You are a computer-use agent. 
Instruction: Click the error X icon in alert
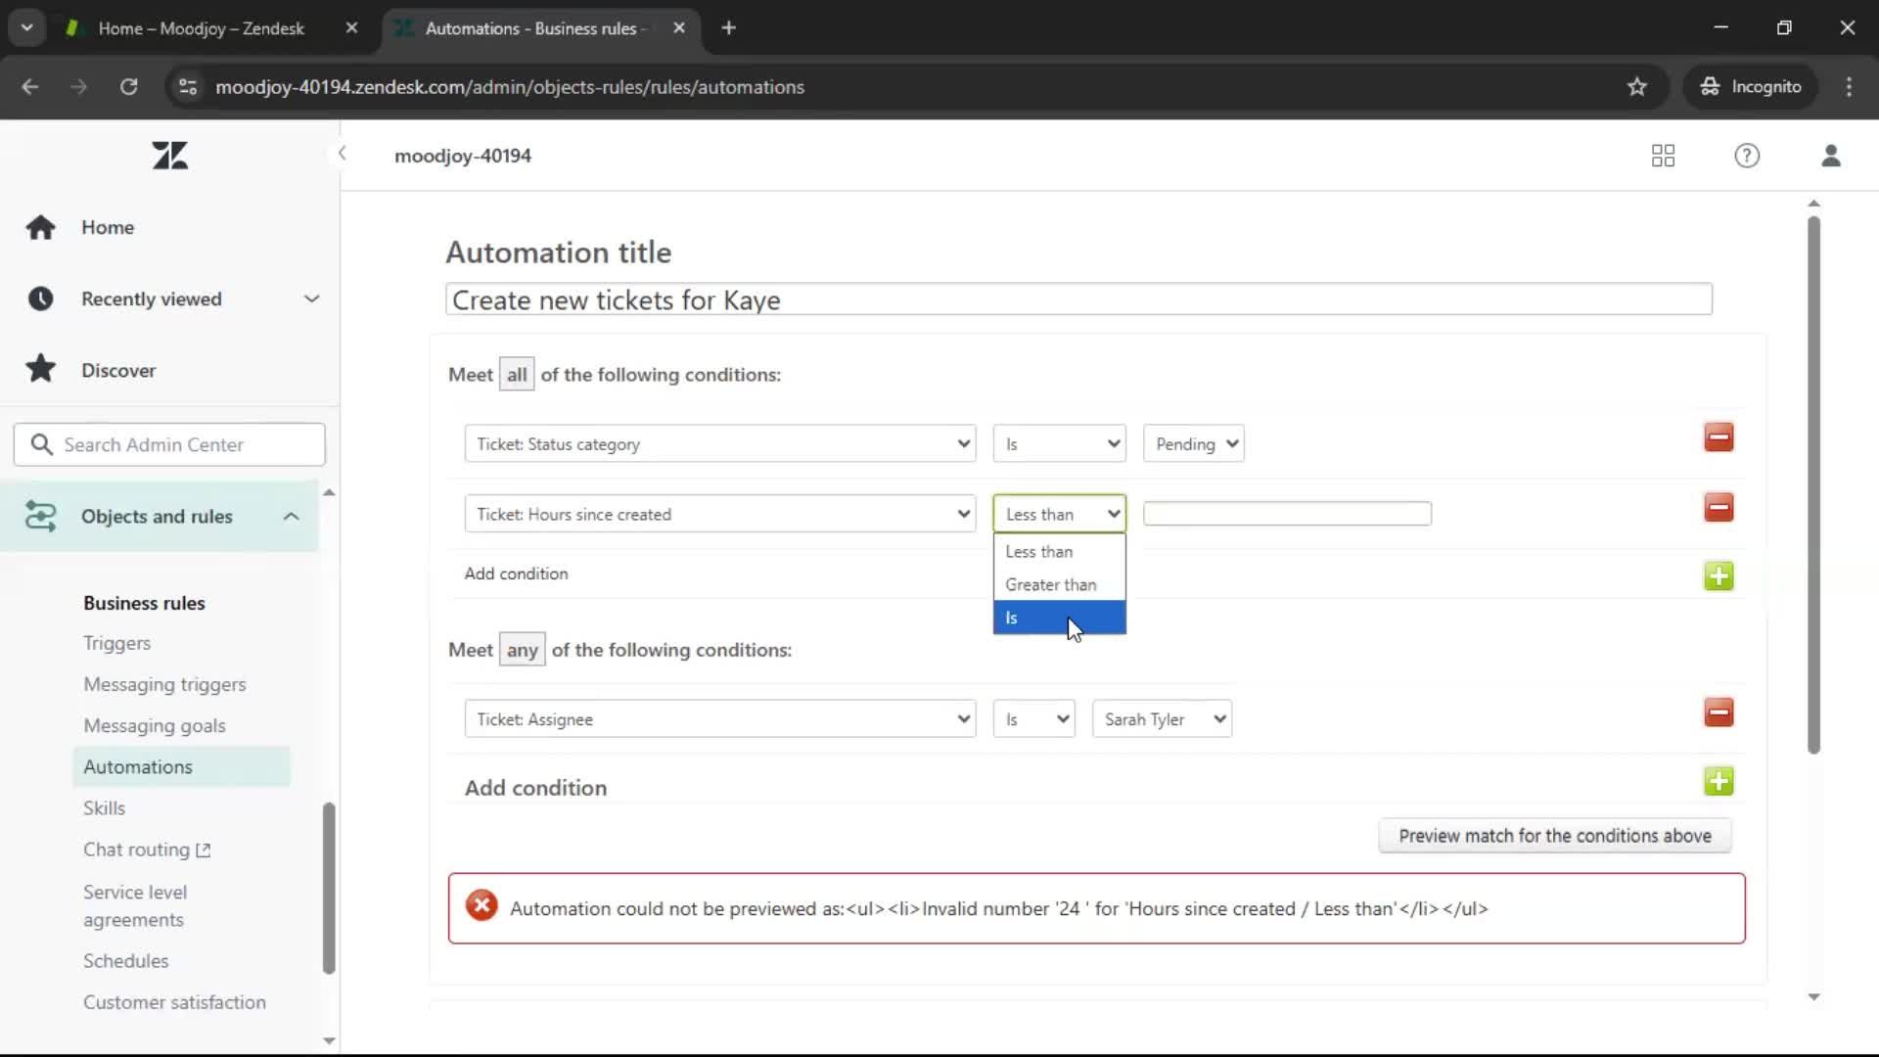point(481,905)
